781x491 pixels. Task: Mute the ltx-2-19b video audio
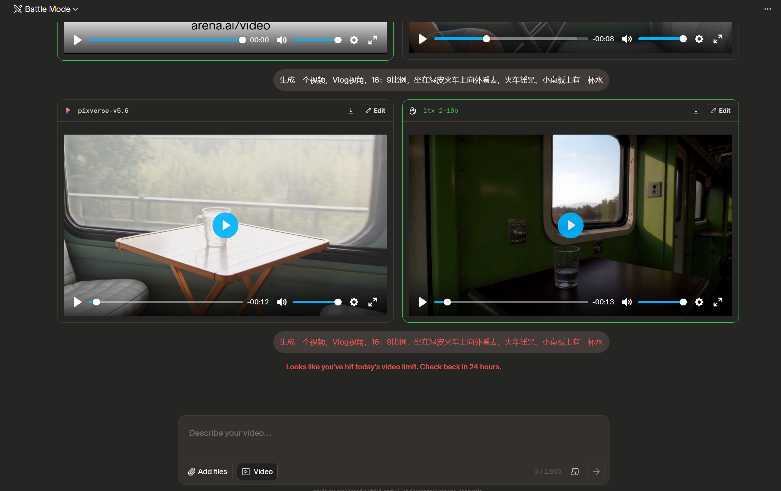(627, 302)
